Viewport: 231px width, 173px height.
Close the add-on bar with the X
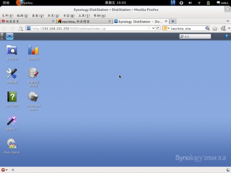13,170
